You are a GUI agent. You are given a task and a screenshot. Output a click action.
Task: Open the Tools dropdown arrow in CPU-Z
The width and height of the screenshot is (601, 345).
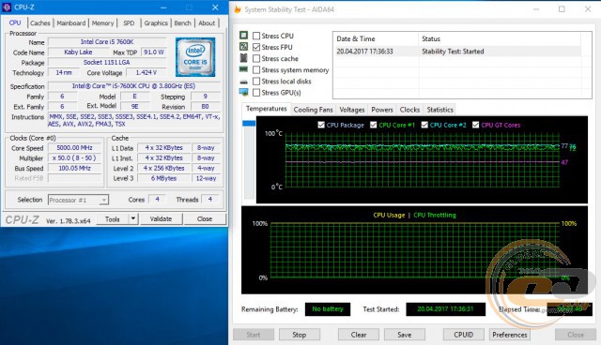tap(133, 218)
